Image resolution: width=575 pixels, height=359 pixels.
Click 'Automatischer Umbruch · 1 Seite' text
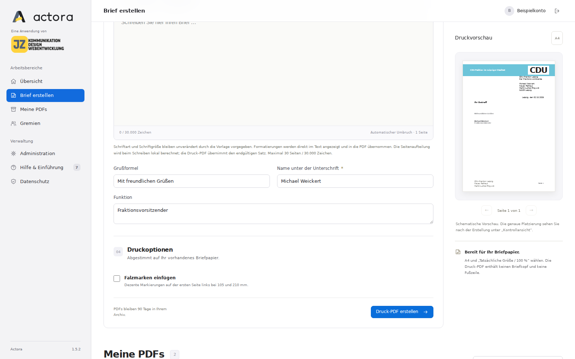399,132
